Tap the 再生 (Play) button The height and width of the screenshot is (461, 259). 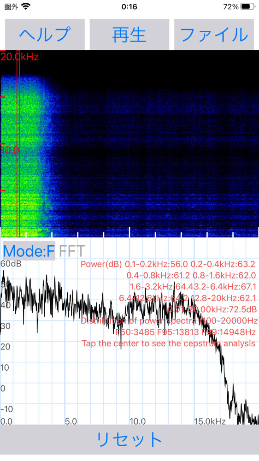(x=129, y=35)
